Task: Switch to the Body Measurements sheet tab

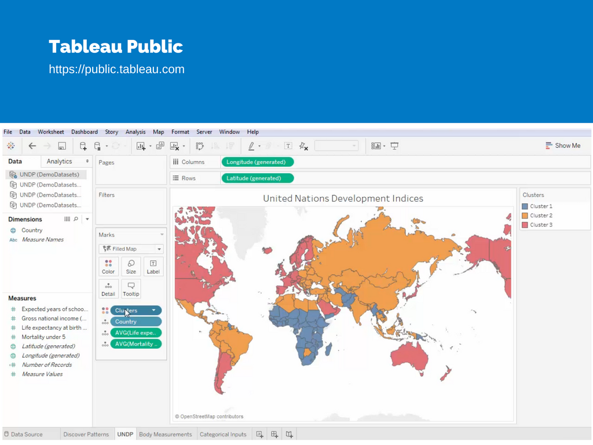Action: (165, 435)
